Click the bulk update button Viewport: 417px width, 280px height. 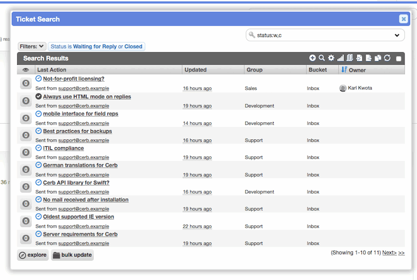click(x=72, y=255)
